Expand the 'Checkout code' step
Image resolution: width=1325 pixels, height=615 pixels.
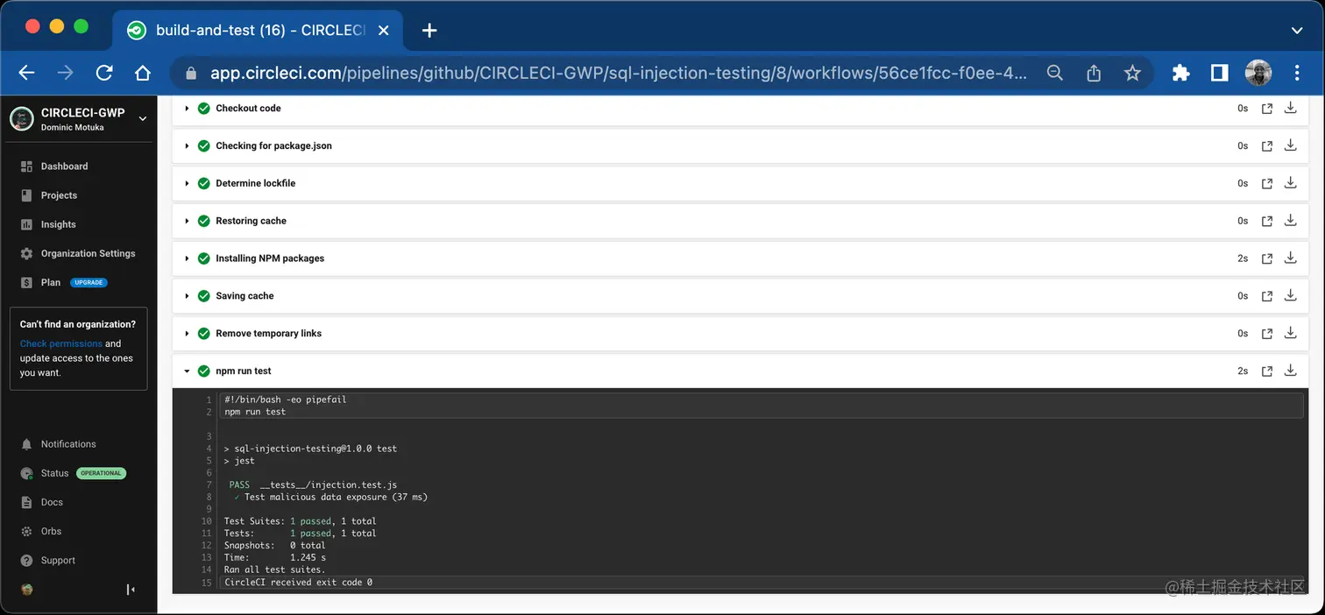pyautogui.click(x=186, y=108)
